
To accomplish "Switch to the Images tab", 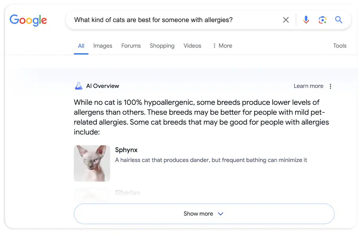I will (x=102, y=46).
